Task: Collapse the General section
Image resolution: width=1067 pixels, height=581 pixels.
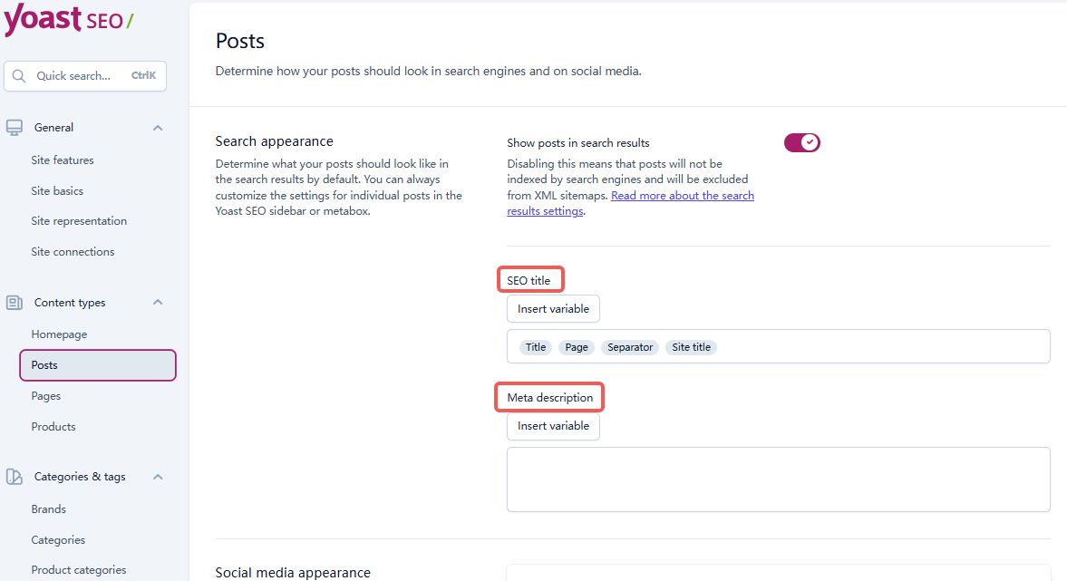Action: (x=158, y=127)
